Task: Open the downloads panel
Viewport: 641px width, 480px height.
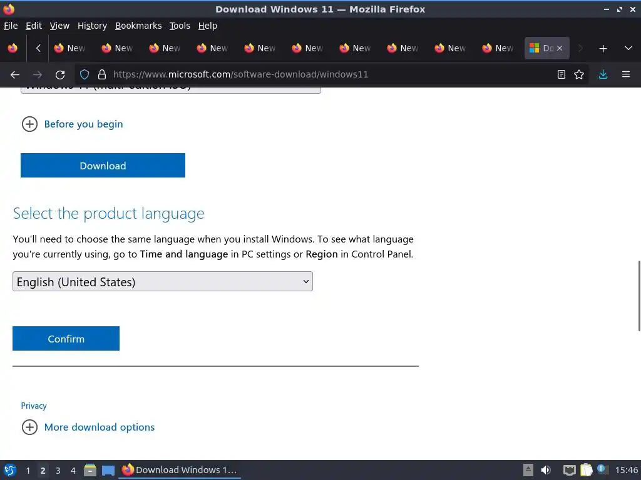Action: coord(603,74)
